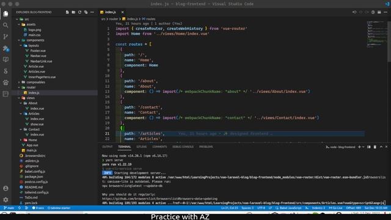Click the browserslist GitHub link in terminal

159,199
